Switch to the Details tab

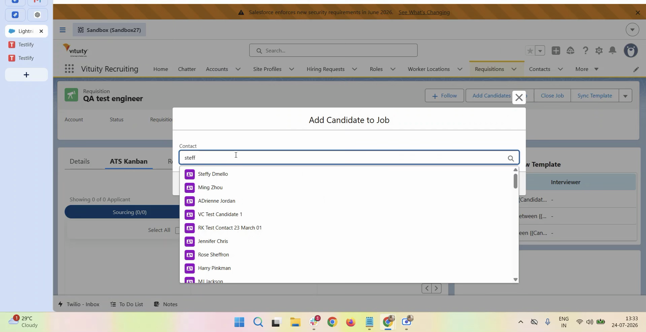pos(80,161)
